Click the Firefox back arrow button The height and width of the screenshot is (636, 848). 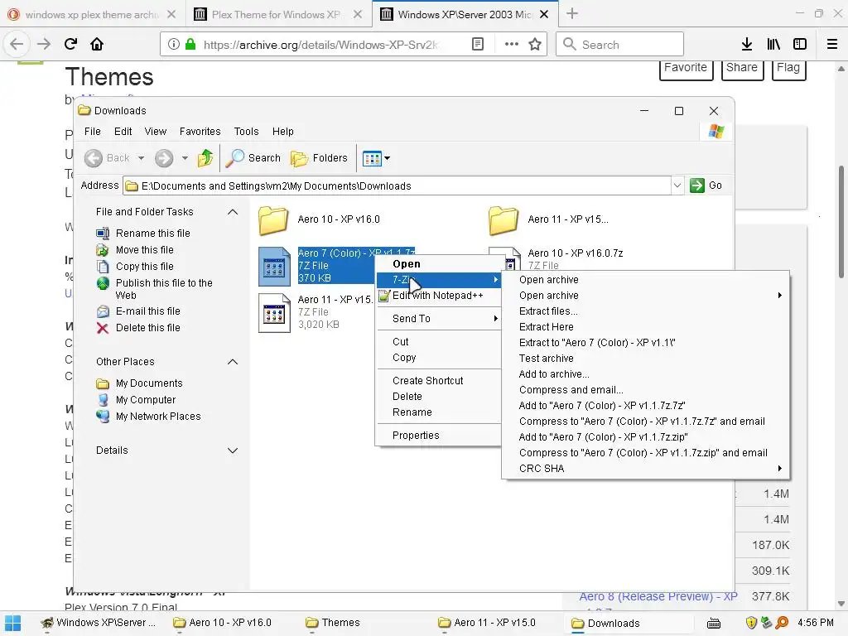17,44
